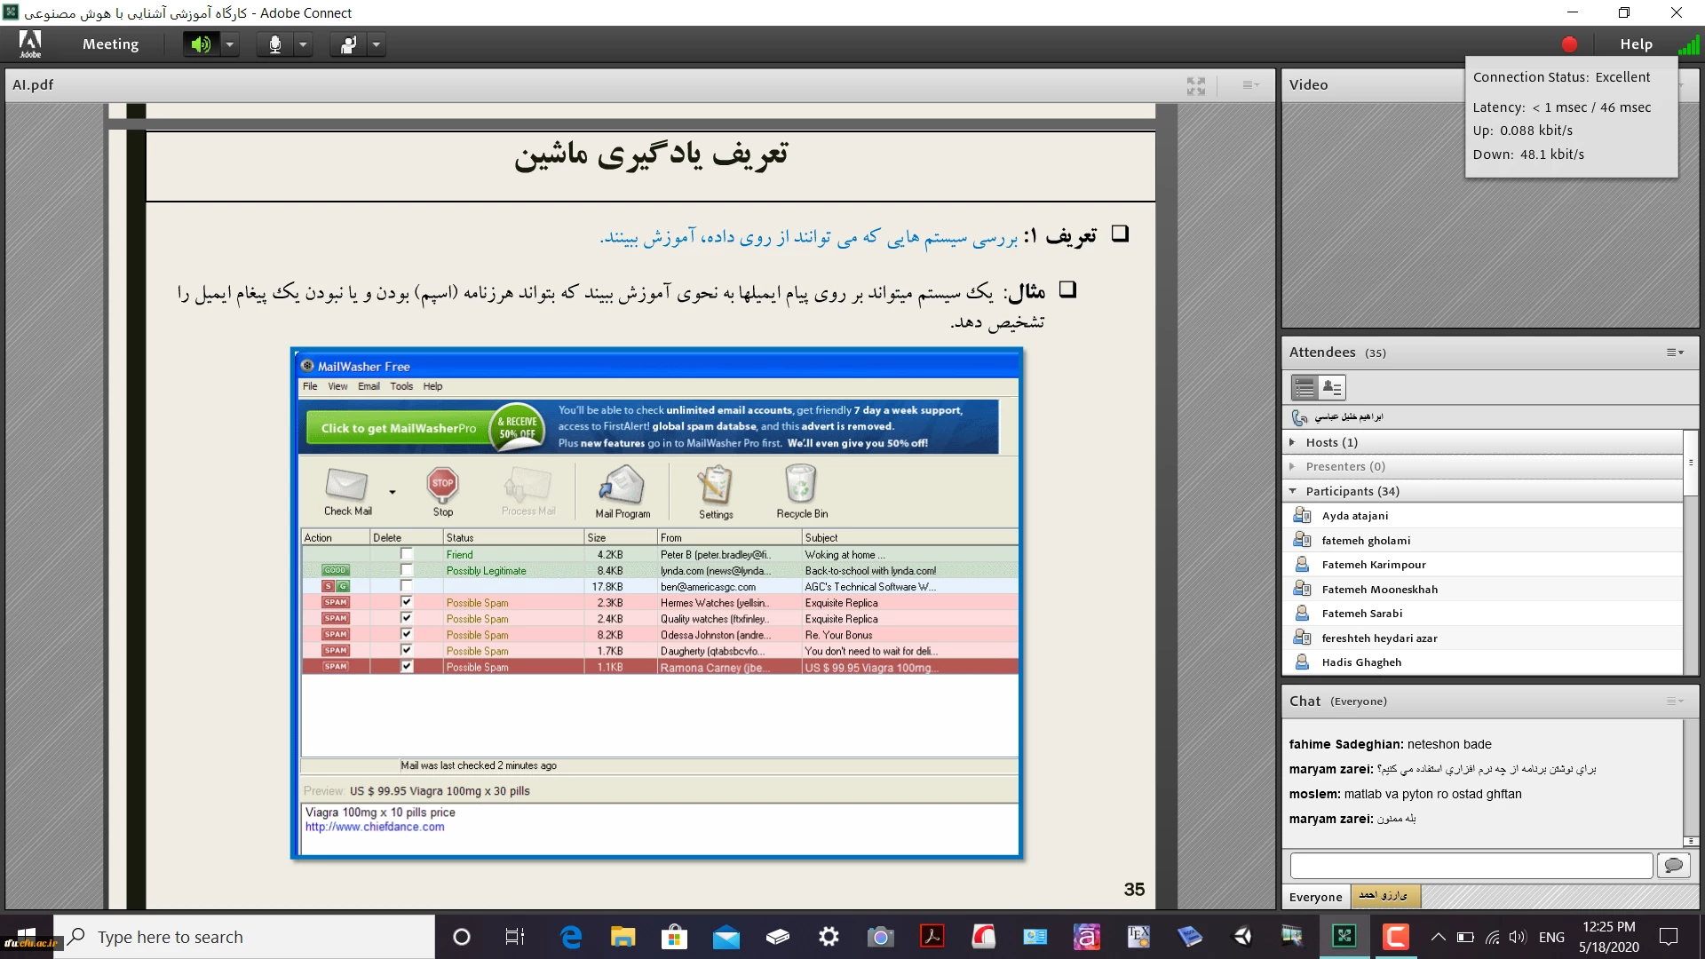Open raise hand status dropdown arrow
The height and width of the screenshot is (959, 1705).
377,44
